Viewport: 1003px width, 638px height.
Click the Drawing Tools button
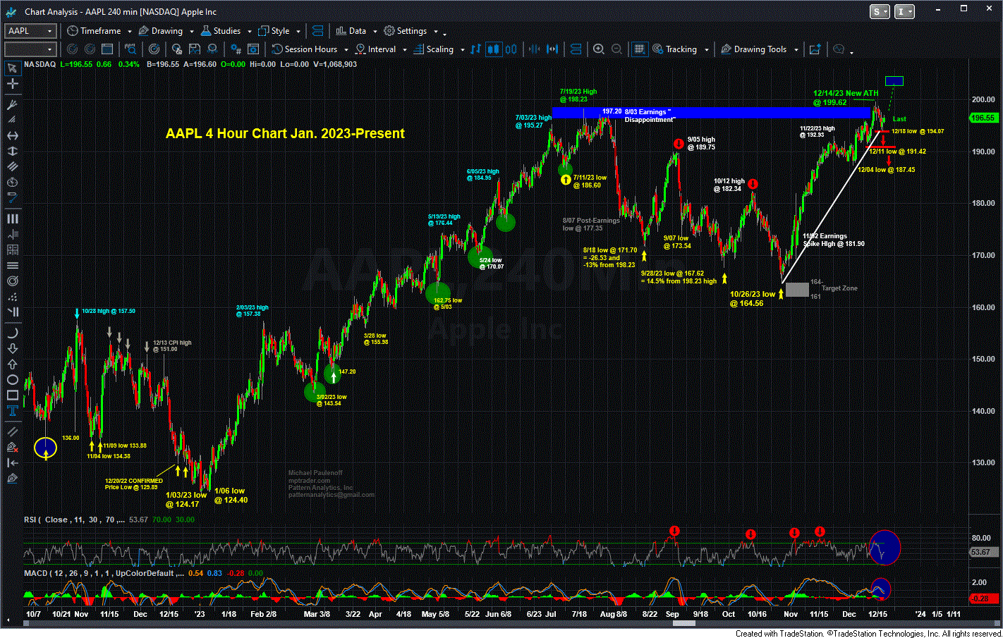tap(753, 49)
